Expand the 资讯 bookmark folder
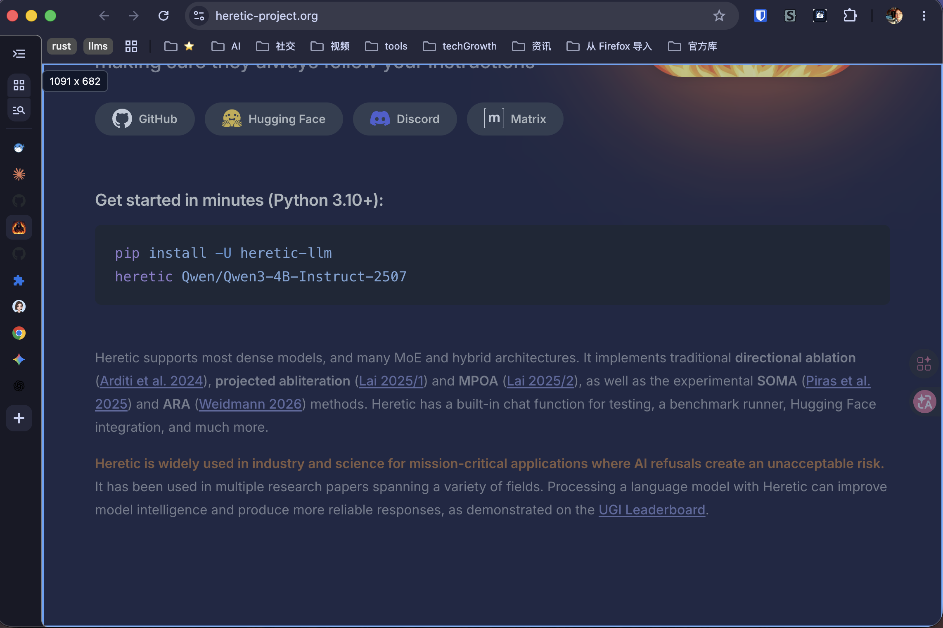Screen dimensions: 943x628 [532, 46]
